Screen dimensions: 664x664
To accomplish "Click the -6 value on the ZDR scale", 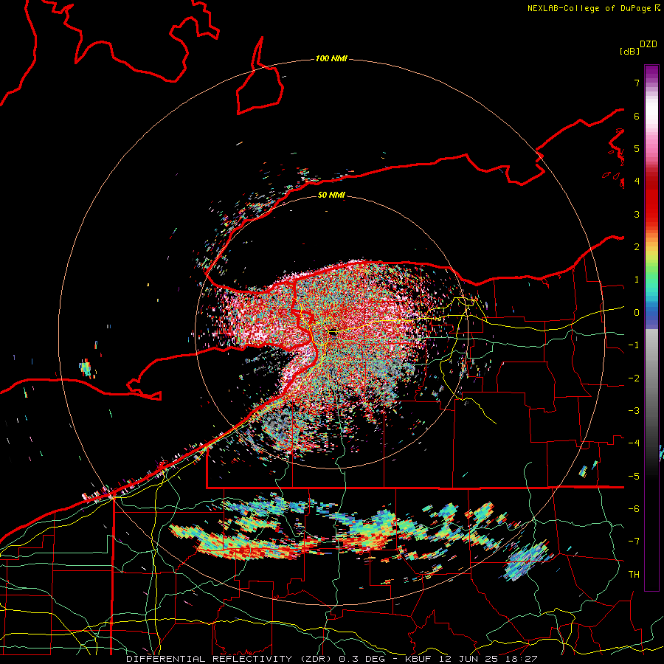I will 634,509.
